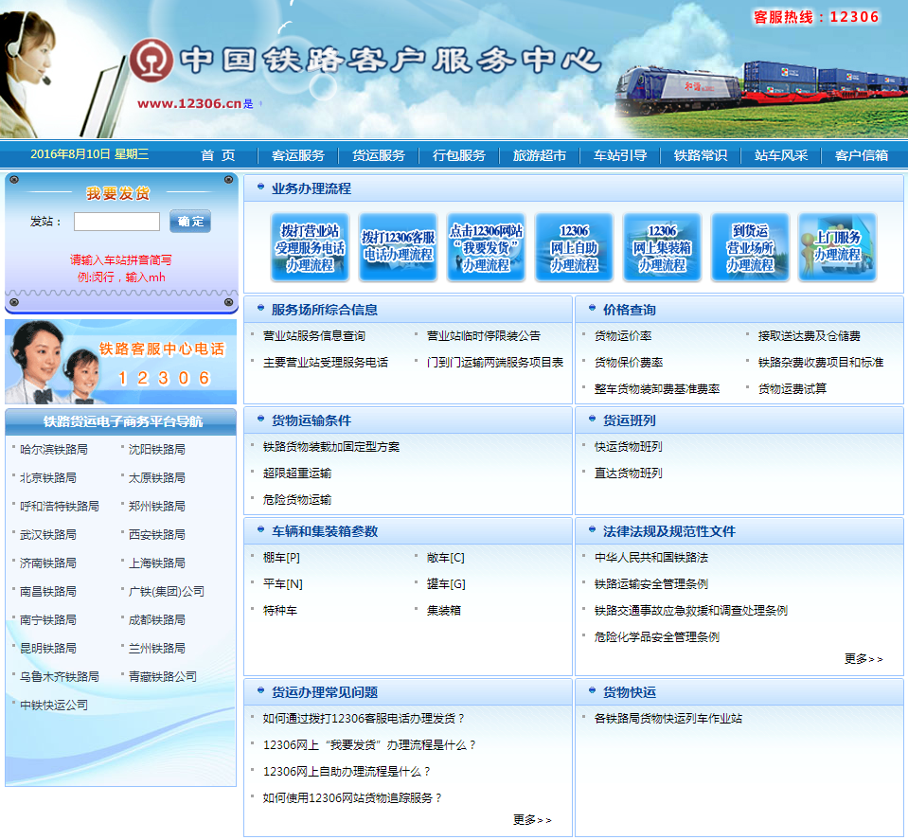908x840 pixels.
Task: Open the 铁路常识 menu item
Action: [700, 155]
